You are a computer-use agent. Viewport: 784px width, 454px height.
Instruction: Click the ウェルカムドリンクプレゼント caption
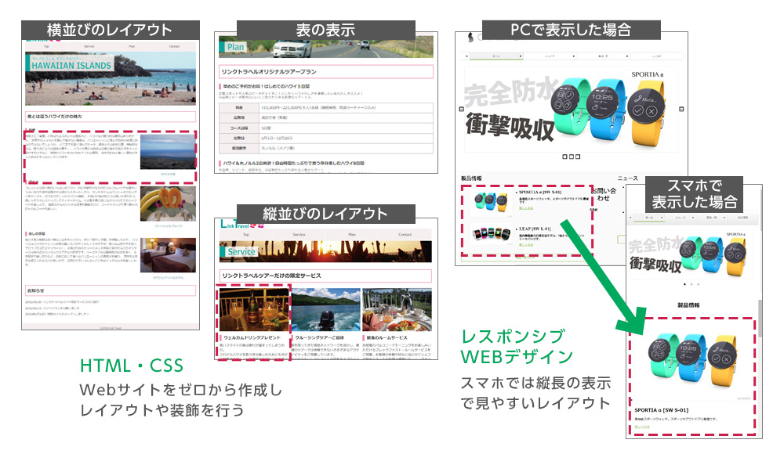tap(252, 337)
